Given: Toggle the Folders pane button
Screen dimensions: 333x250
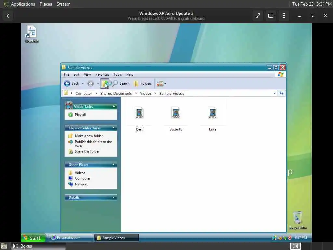Looking at the screenshot, I should coord(143,83).
